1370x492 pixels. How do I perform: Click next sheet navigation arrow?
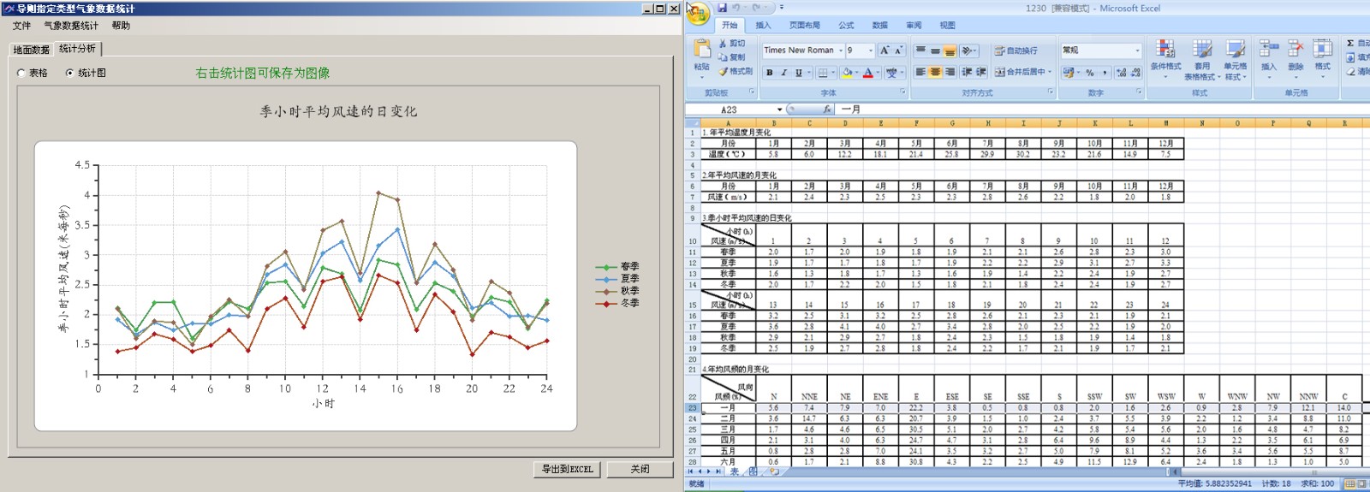(x=710, y=471)
